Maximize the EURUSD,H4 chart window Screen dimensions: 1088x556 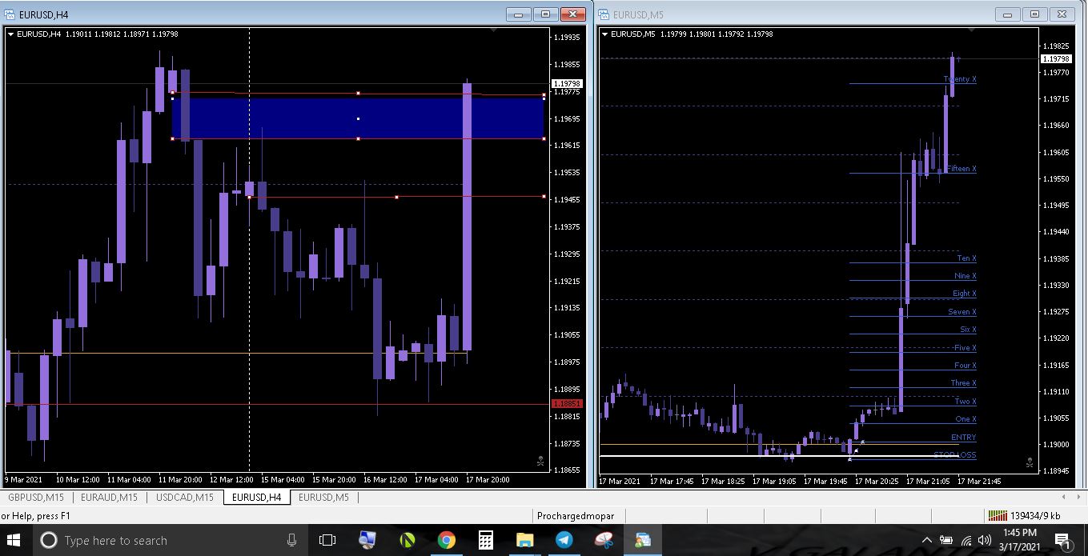coord(546,14)
